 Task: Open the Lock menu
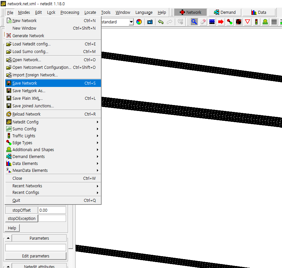[51, 13]
